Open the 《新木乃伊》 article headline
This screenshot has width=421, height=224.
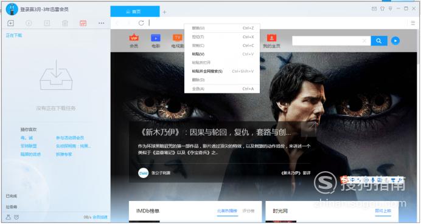[215, 132]
